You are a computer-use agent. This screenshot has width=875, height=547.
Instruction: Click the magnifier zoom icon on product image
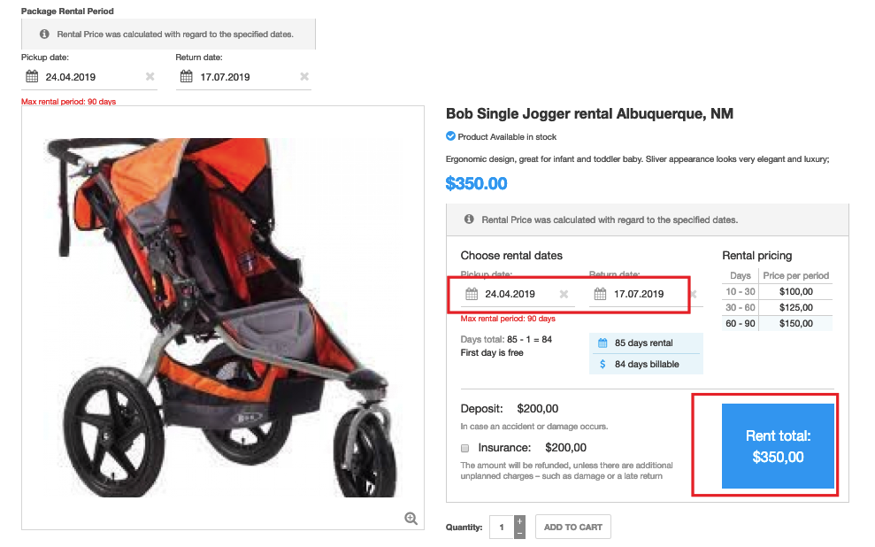[411, 519]
